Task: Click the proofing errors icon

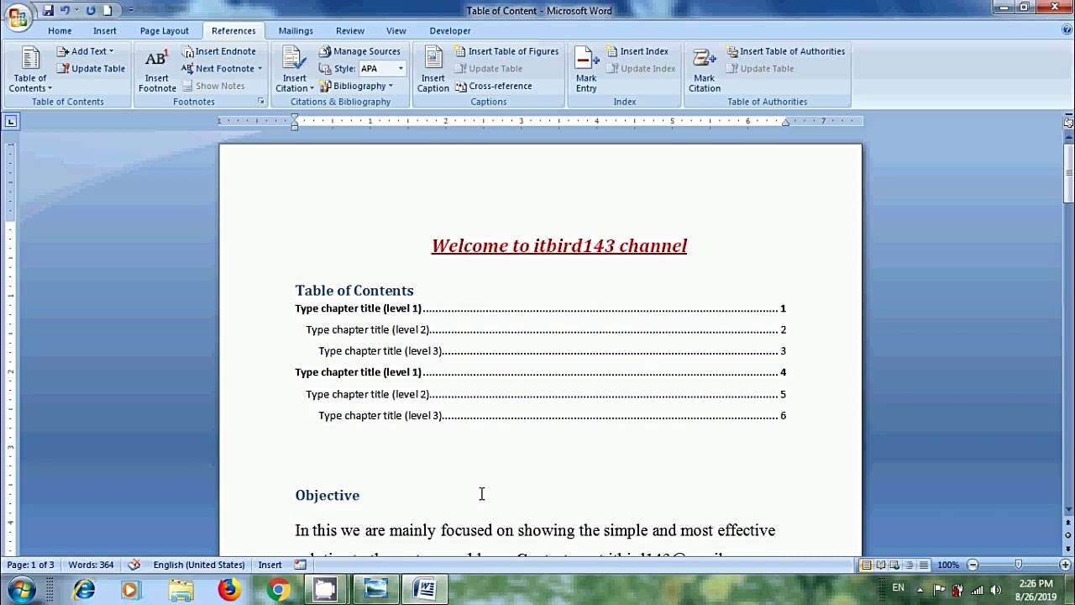Action: point(134,565)
